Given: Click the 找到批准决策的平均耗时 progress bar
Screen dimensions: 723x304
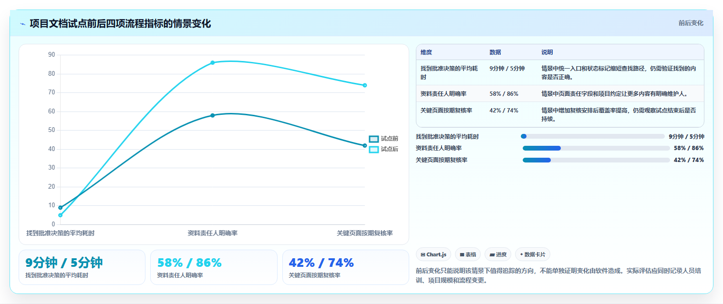Looking at the screenshot, I should pos(592,136).
